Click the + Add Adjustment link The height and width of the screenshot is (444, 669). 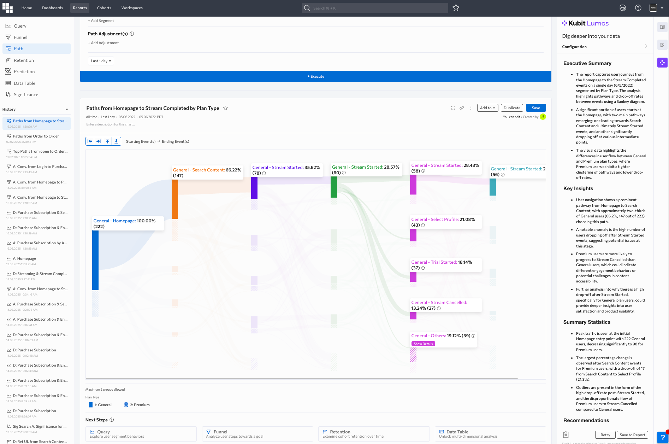tap(103, 43)
